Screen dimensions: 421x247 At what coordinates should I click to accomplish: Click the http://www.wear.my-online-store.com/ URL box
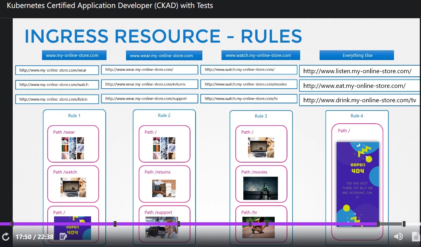pyautogui.click(x=149, y=70)
